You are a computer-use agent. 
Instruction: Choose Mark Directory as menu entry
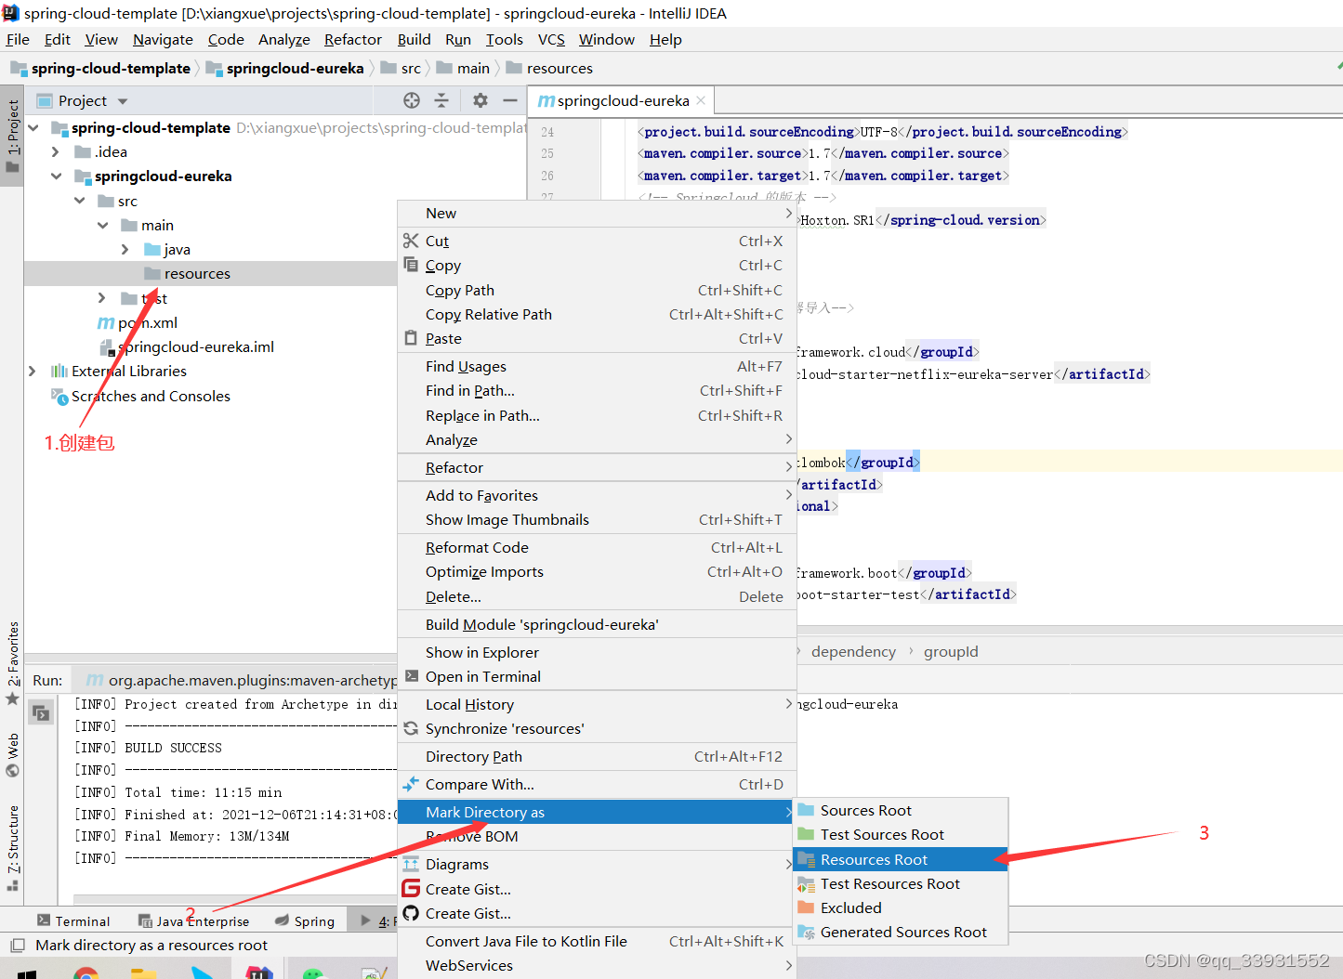[597, 812]
